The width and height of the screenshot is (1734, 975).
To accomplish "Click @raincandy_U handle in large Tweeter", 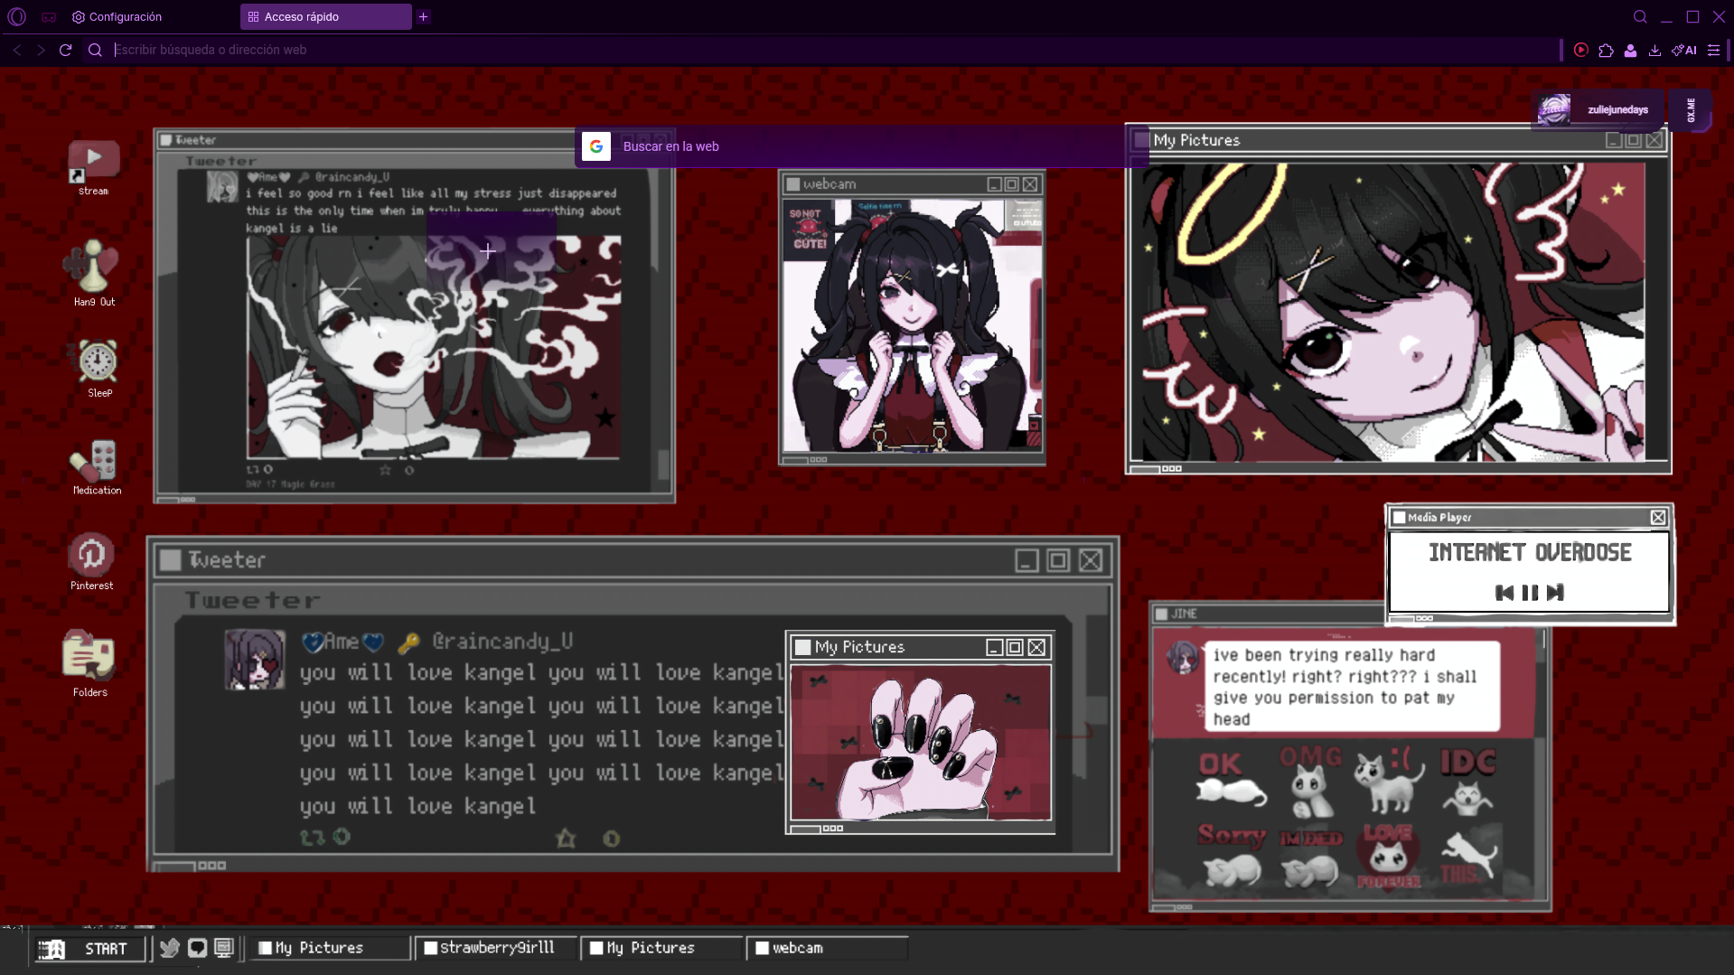I will tap(502, 642).
